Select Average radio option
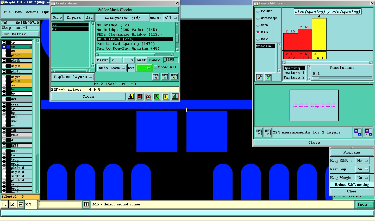 coord(258,18)
